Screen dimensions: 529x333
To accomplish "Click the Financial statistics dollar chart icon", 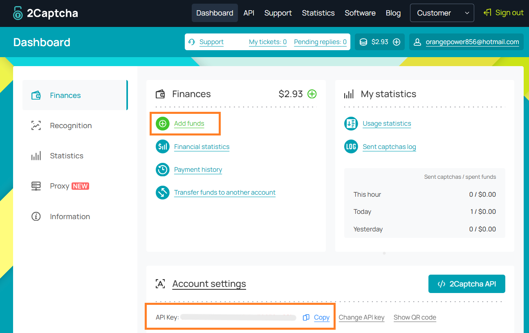I will click(162, 147).
